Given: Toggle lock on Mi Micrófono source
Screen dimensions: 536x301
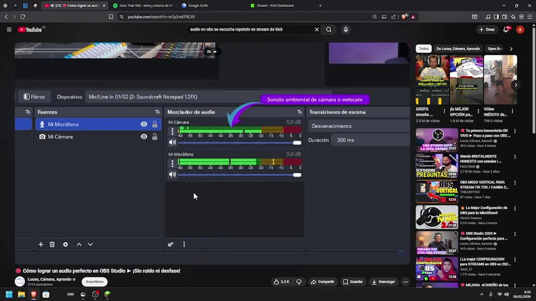Looking at the screenshot, I should click(155, 124).
